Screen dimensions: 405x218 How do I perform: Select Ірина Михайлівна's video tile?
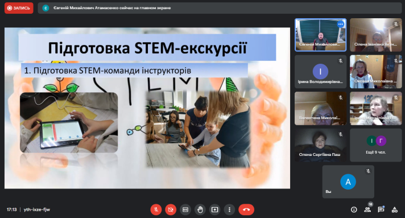pos(376,108)
